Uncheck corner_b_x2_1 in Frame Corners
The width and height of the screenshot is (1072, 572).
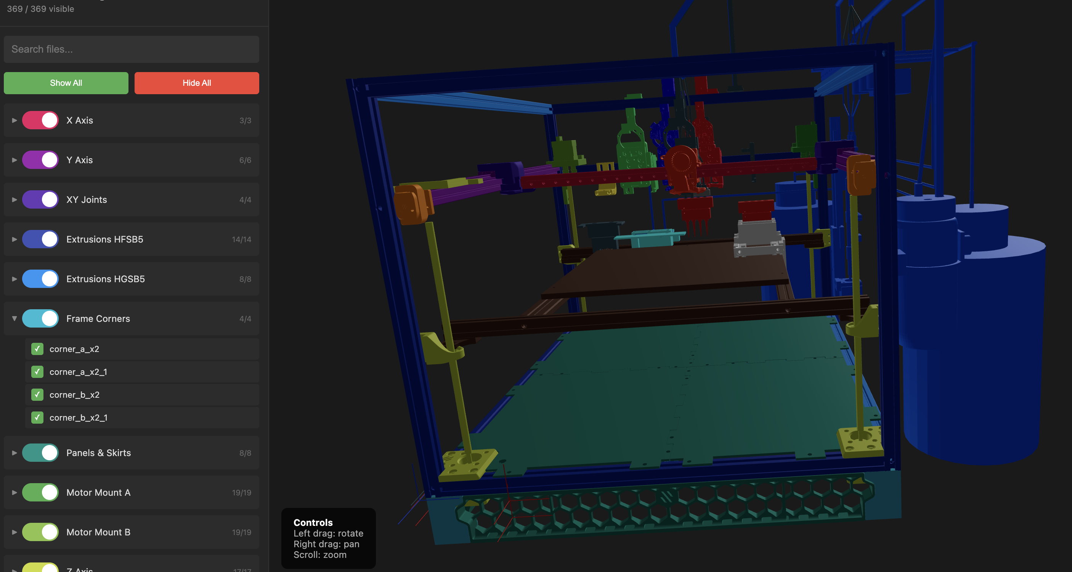37,418
